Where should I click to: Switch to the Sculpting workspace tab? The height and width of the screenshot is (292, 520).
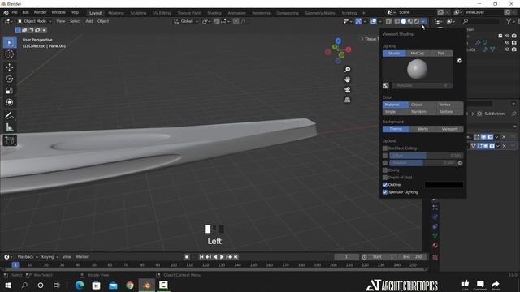pos(138,13)
